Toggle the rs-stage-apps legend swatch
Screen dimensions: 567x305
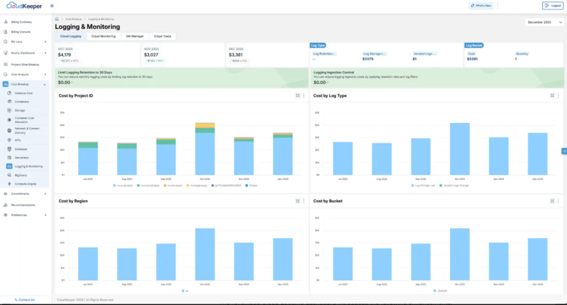tap(188, 185)
